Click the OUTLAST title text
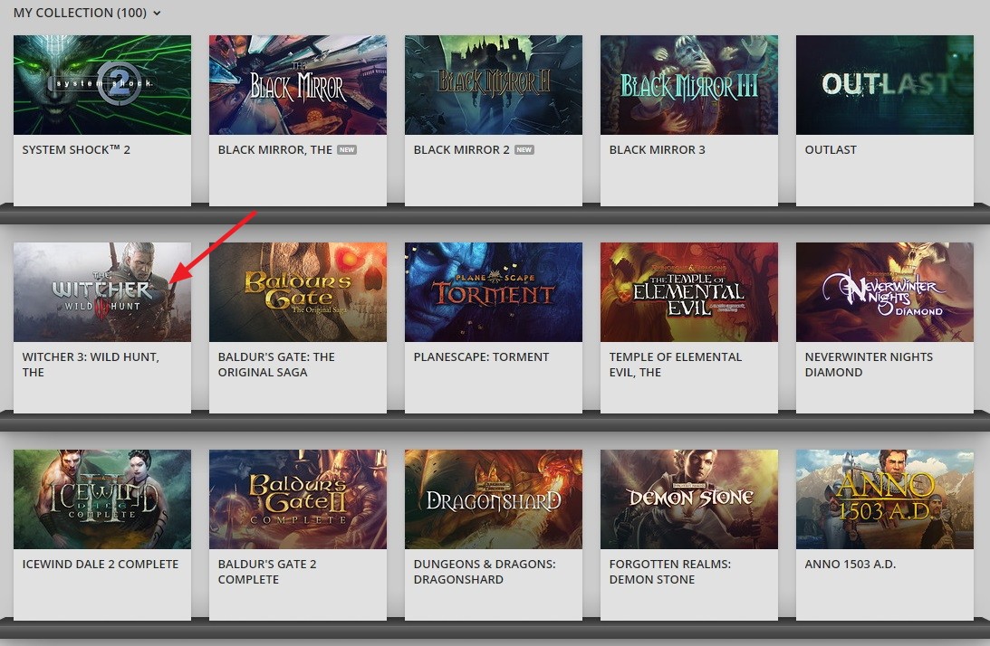The image size is (990, 646). pos(831,149)
